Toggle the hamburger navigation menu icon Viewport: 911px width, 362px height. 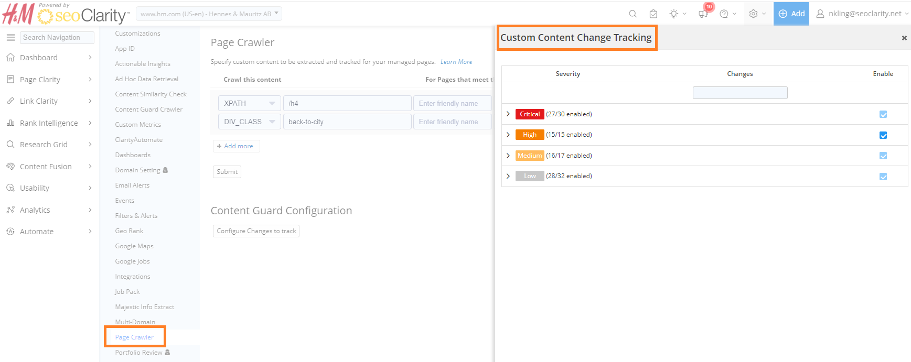10,38
